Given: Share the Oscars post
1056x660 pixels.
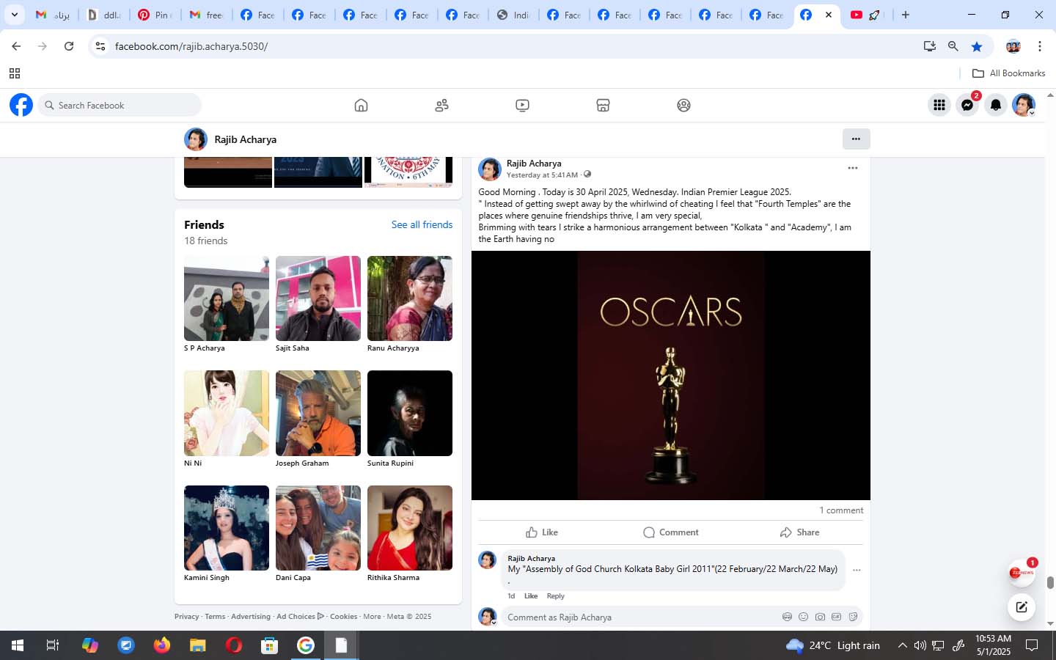Looking at the screenshot, I should (799, 532).
